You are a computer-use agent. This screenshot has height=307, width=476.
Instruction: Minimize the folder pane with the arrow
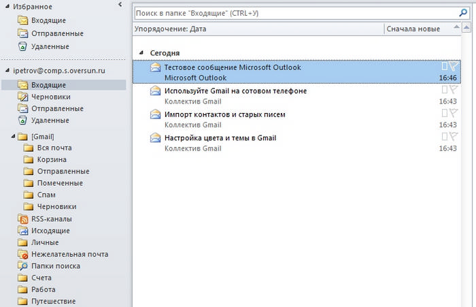click(x=120, y=5)
